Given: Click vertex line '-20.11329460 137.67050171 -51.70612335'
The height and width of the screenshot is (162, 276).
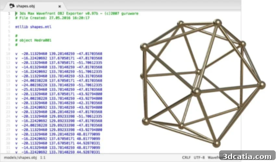Looking at the screenshot, I should (x=59, y=63).
